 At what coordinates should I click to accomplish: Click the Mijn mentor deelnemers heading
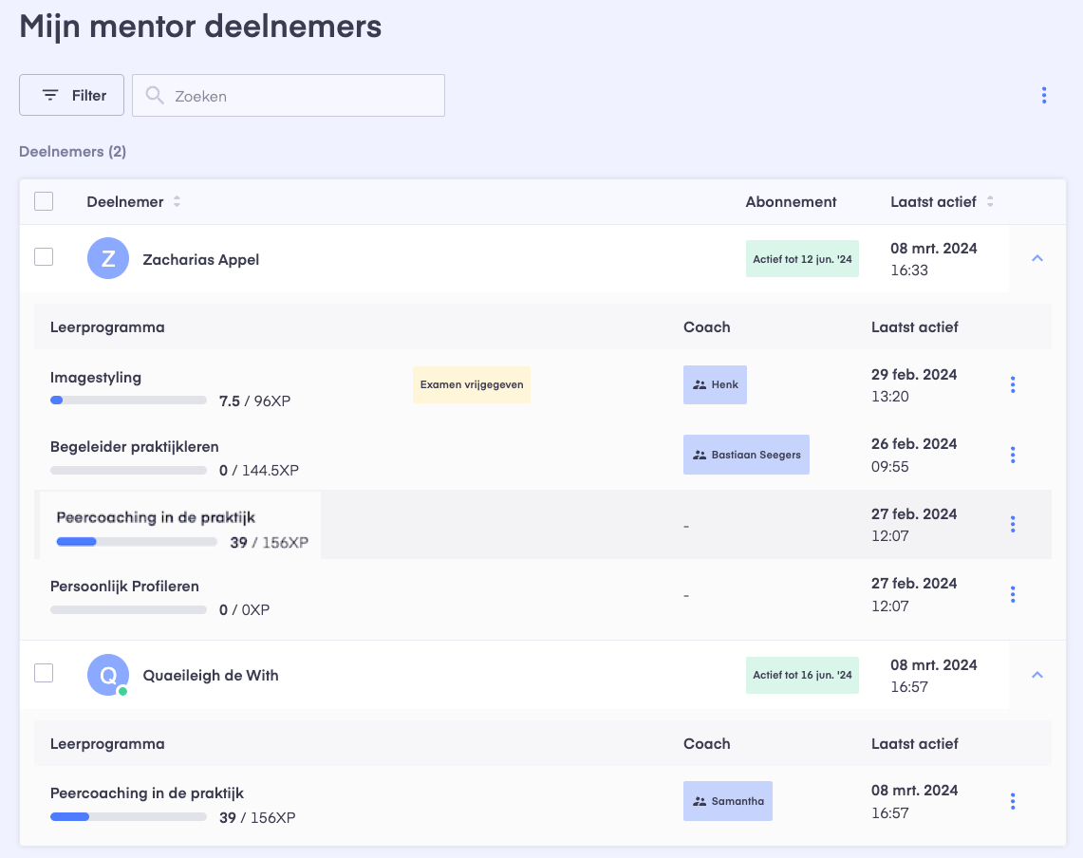pyautogui.click(x=200, y=27)
